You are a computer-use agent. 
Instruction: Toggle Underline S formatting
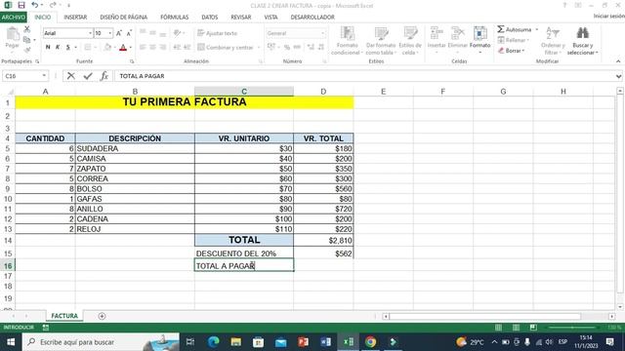[x=68, y=47]
